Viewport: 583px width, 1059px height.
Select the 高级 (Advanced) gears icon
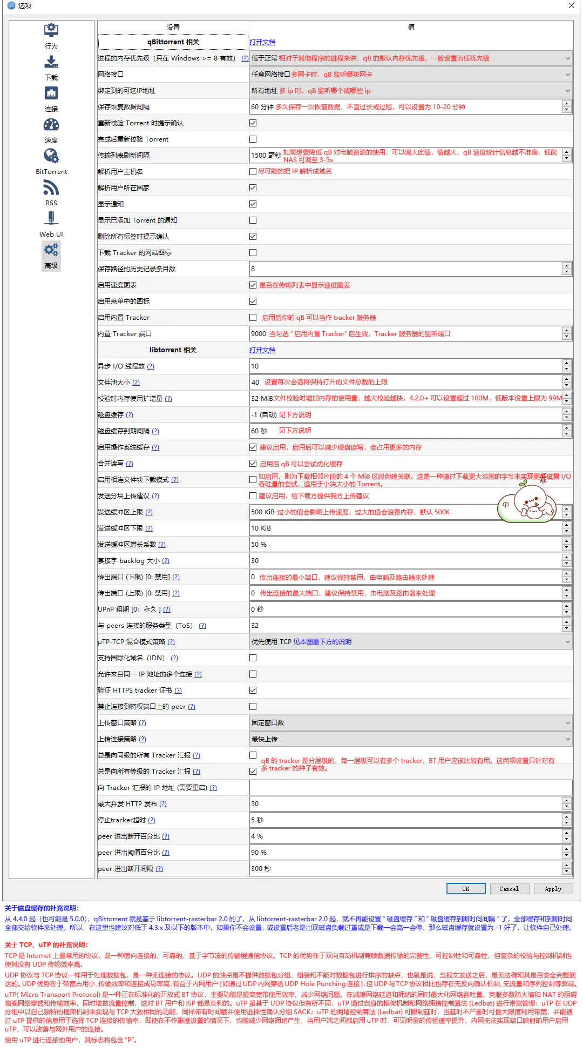(51, 250)
